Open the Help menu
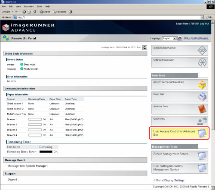 [48, 6]
